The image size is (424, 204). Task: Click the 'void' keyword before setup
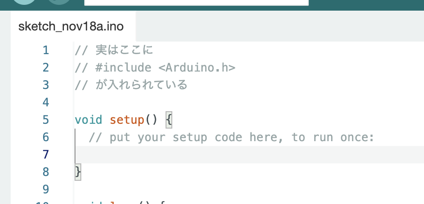89,120
